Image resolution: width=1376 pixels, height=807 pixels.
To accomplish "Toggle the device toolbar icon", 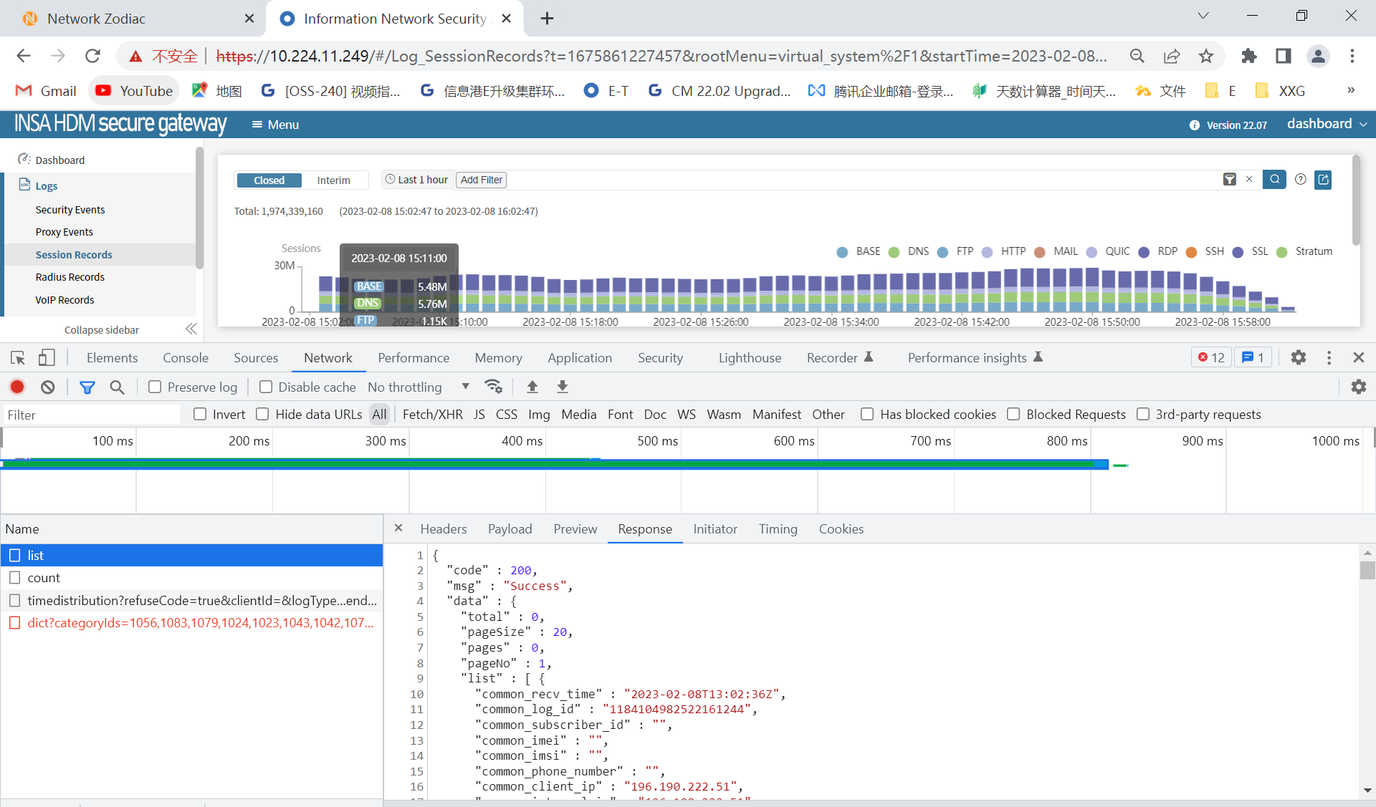I will click(x=47, y=357).
